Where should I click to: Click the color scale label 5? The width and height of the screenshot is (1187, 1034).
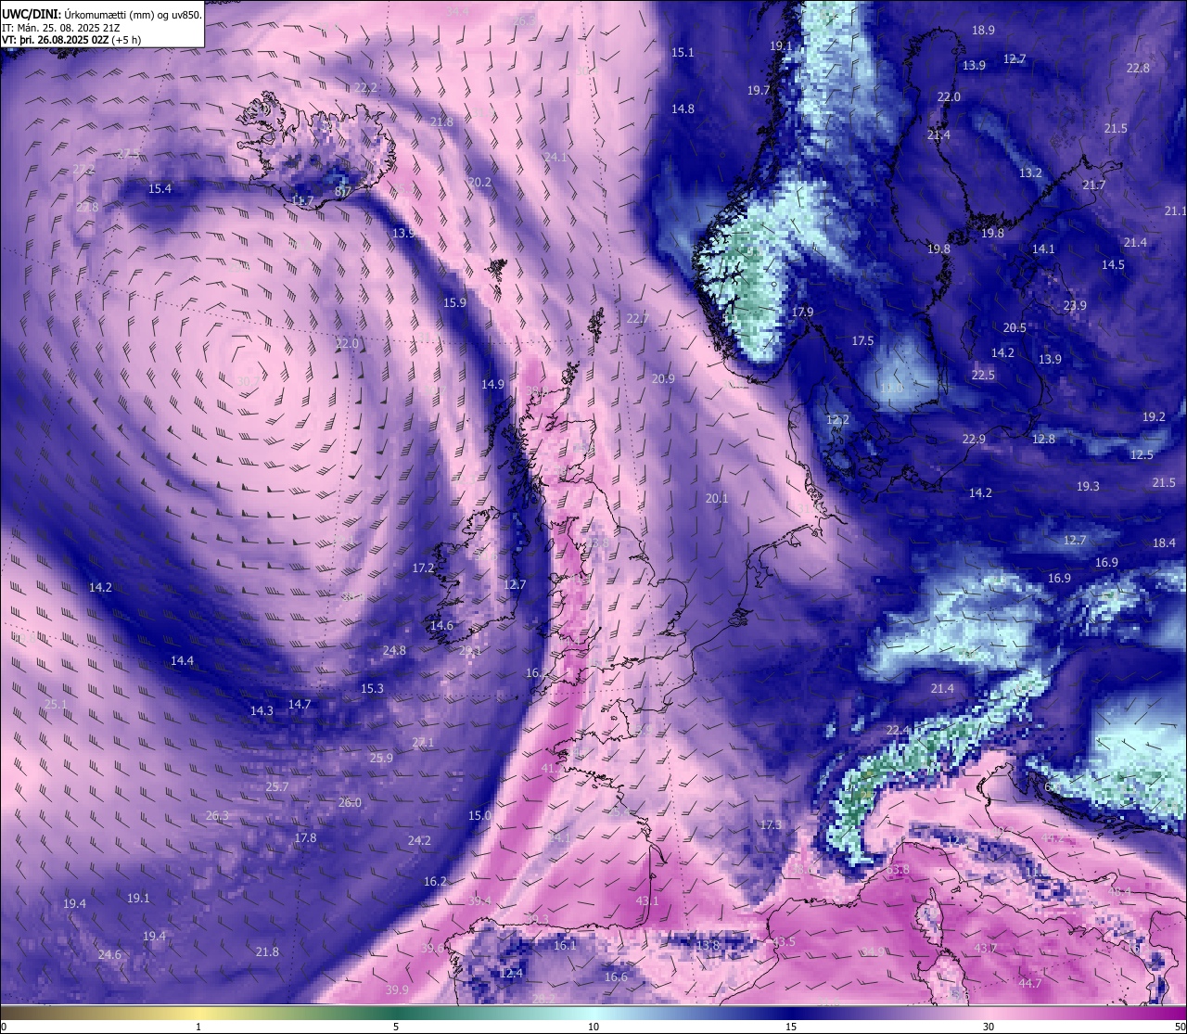(x=396, y=1027)
